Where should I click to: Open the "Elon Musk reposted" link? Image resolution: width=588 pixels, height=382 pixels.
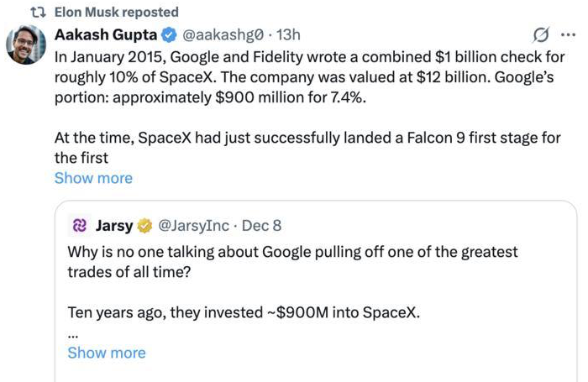click(116, 12)
